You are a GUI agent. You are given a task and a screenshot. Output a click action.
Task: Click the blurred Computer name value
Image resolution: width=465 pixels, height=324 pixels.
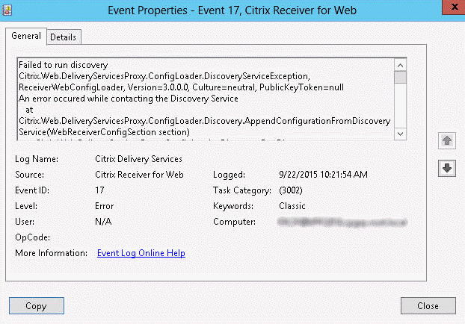coord(342,222)
